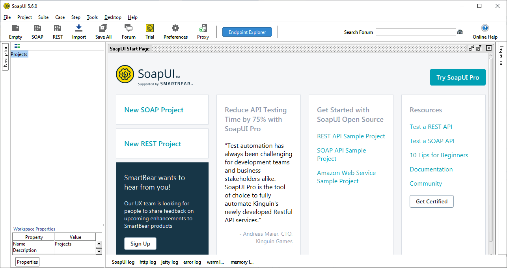
Task: Click the properties table scroll down arrow
Action: point(99,251)
